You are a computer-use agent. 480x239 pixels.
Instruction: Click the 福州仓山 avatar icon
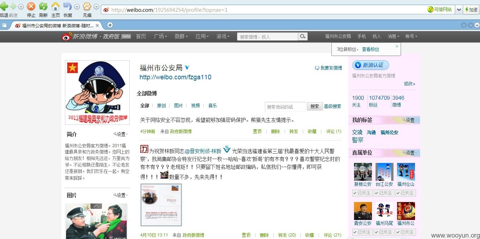406,172
